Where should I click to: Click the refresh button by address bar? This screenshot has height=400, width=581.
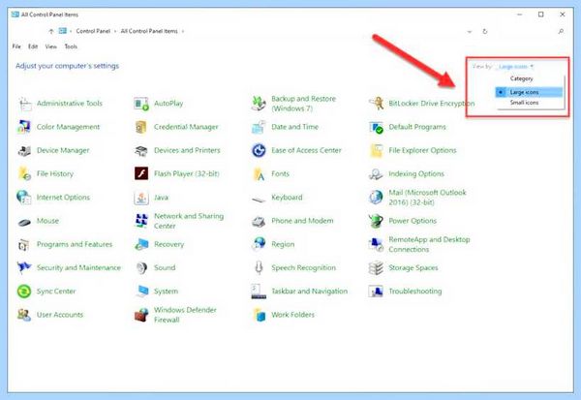[x=485, y=32]
